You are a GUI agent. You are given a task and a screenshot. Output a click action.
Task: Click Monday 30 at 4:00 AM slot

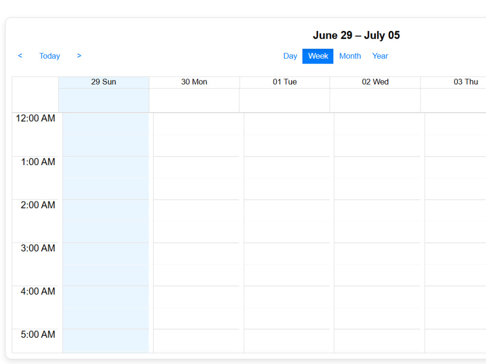tap(196, 297)
